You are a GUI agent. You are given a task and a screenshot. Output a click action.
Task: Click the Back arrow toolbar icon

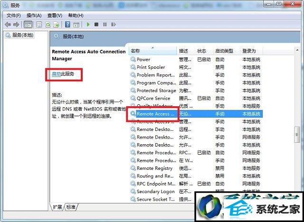[8, 25]
